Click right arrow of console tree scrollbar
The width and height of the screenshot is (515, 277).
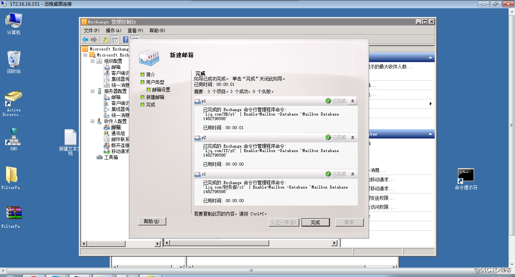pos(158,244)
